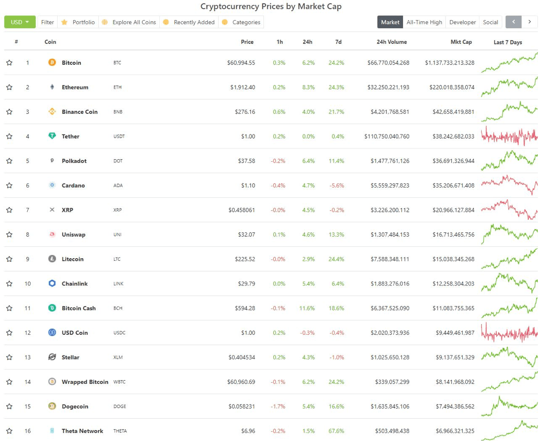Click Wrapped Bitcoin market cap $8,141,968,092
This screenshot has width=555, height=441.
tap(455, 382)
